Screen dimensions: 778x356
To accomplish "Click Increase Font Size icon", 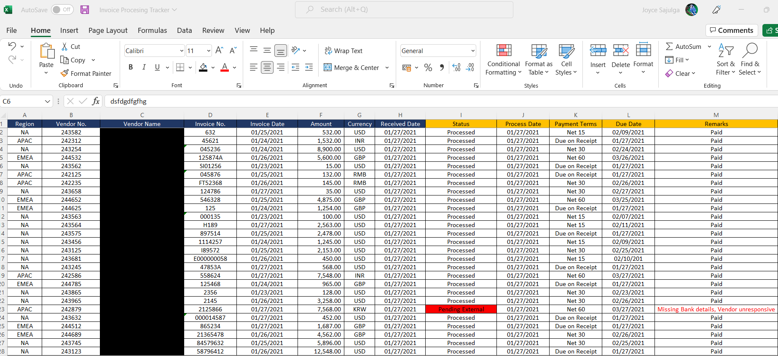I will [219, 51].
